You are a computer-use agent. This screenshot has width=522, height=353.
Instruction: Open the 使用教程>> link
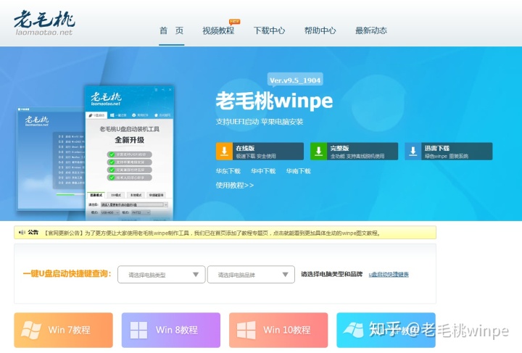pos(235,186)
